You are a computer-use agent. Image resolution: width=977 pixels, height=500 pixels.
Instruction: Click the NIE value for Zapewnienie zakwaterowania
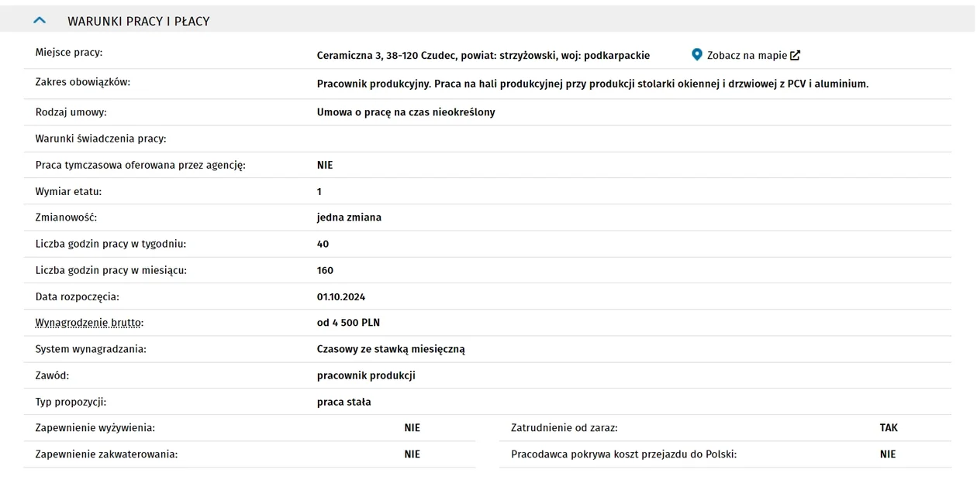pos(412,454)
